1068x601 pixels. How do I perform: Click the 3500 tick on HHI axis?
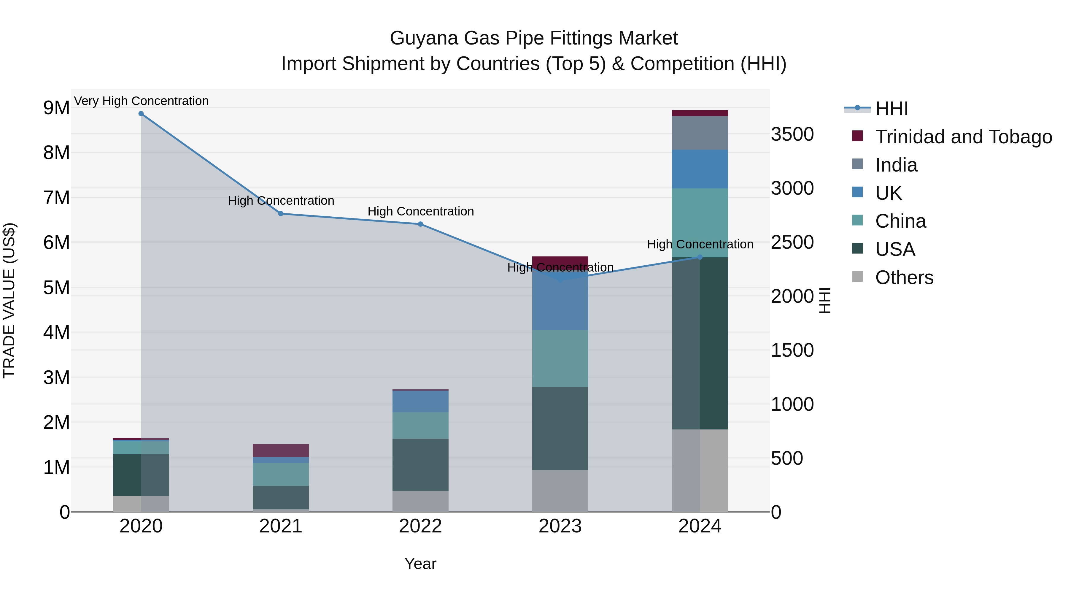[x=792, y=134]
